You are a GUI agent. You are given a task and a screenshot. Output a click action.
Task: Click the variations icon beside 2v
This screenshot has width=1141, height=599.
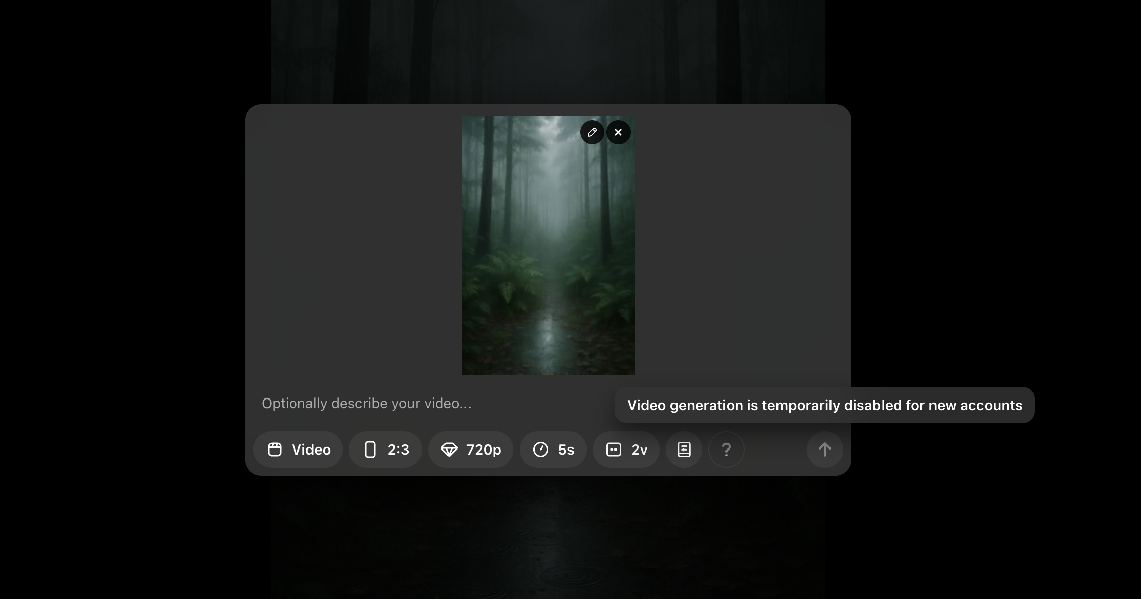coord(613,450)
